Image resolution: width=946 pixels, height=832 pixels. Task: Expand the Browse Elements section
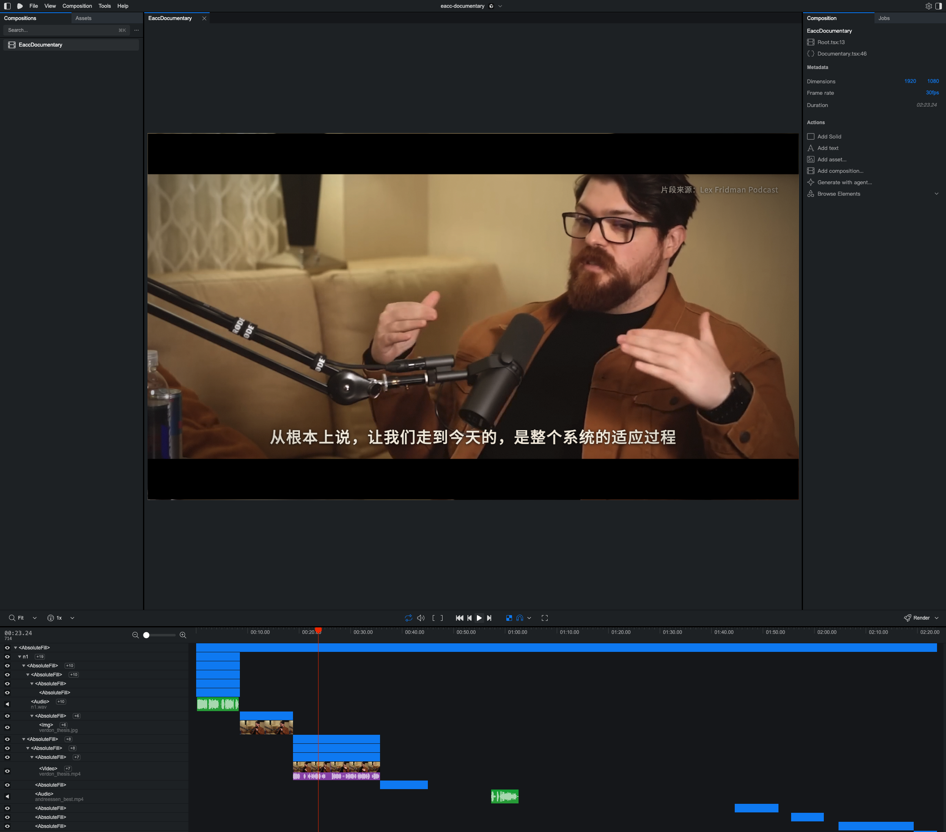[936, 194]
